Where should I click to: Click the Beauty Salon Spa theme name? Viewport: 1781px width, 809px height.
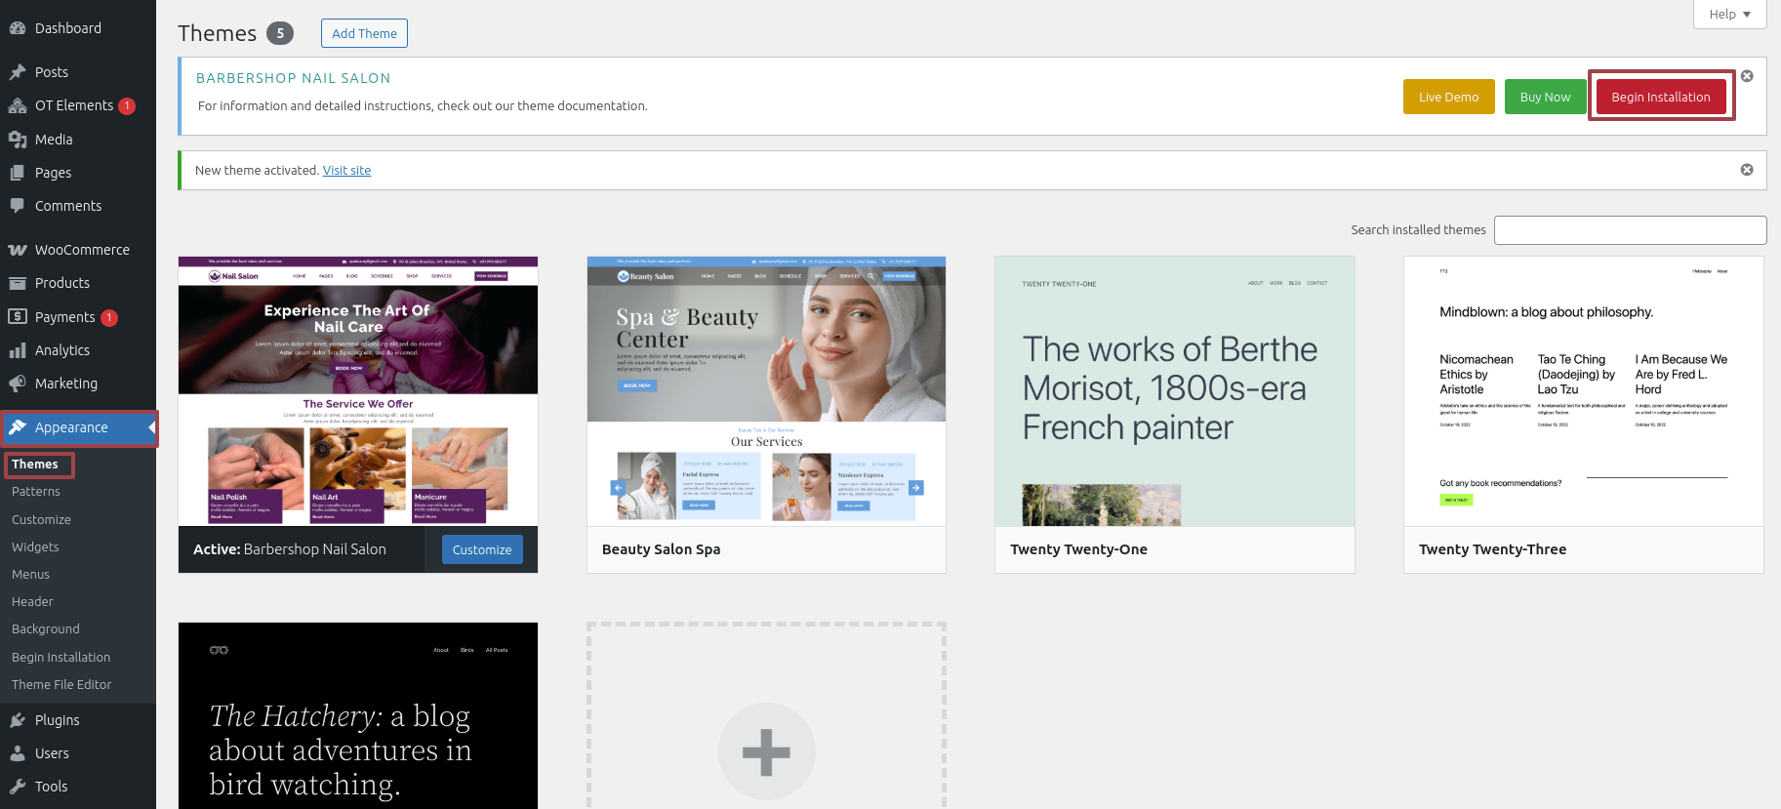coord(662,549)
